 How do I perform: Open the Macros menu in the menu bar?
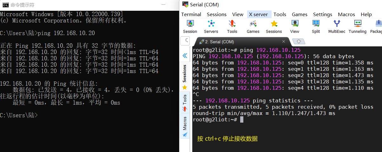tap(346, 14)
